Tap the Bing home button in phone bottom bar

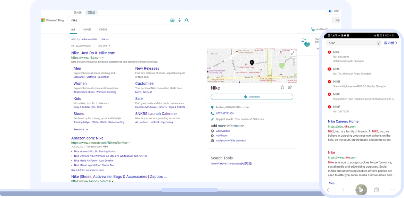coord(361,190)
